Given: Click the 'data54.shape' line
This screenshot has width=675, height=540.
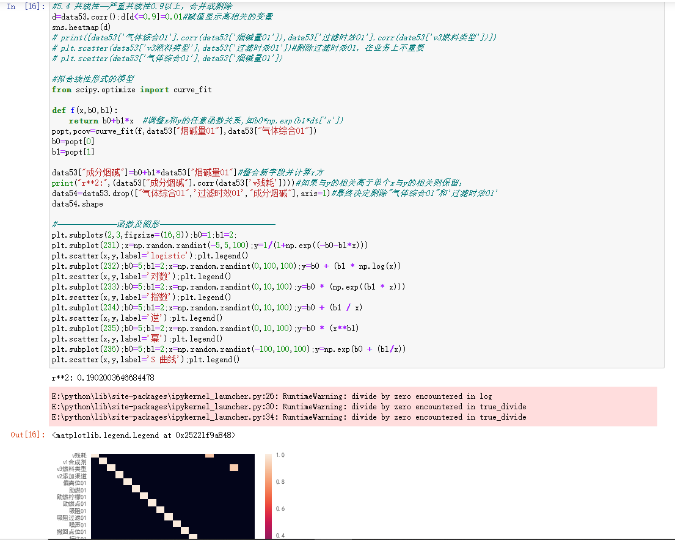Looking at the screenshot, I should click(x=78, y=203).
